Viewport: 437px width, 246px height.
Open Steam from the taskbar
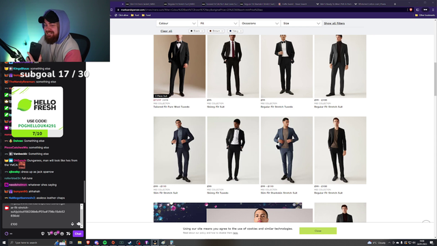point(130,243)
